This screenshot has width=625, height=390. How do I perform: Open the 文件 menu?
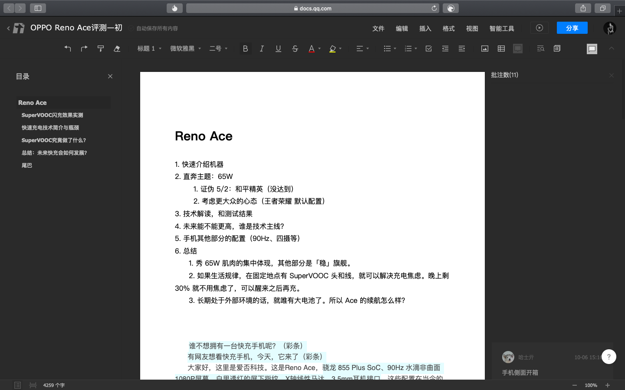point(378,28)
